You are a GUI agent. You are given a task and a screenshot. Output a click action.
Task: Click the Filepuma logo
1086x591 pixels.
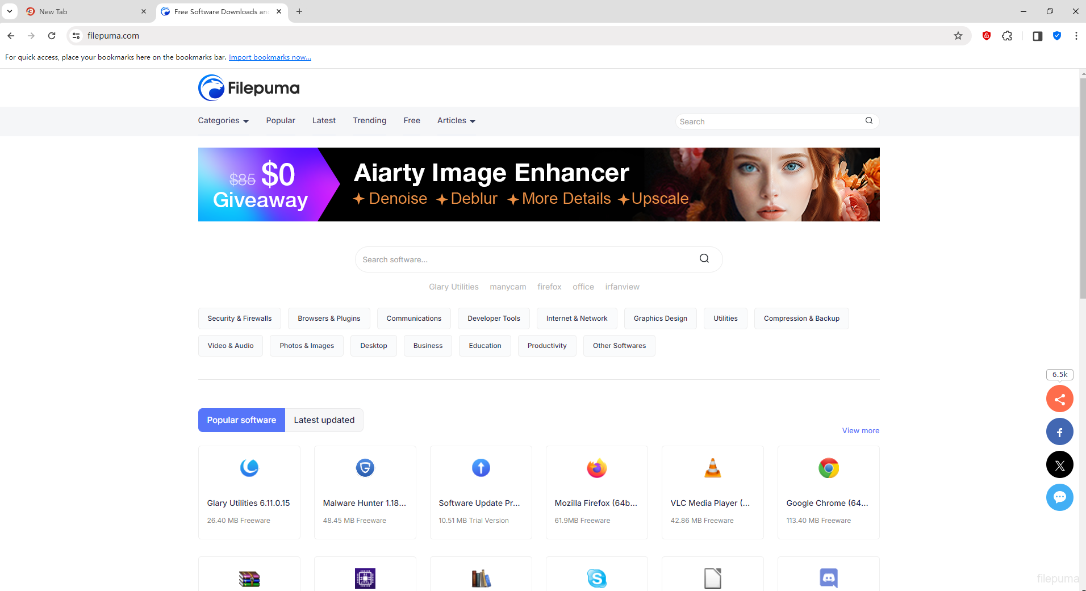point(249,88)
